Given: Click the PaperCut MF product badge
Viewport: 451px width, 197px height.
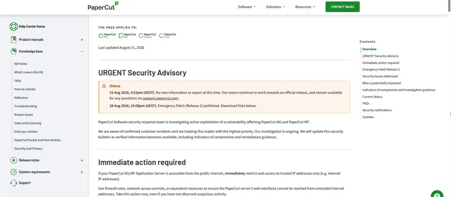Looking at the screenshot, I should (127, 35).
